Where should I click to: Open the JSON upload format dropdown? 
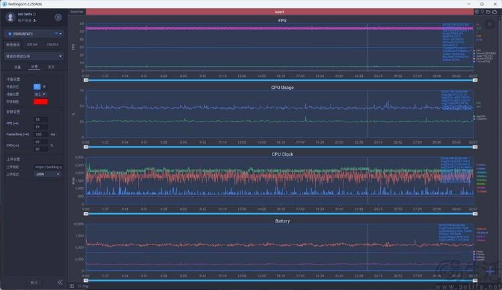click(47, 174)
